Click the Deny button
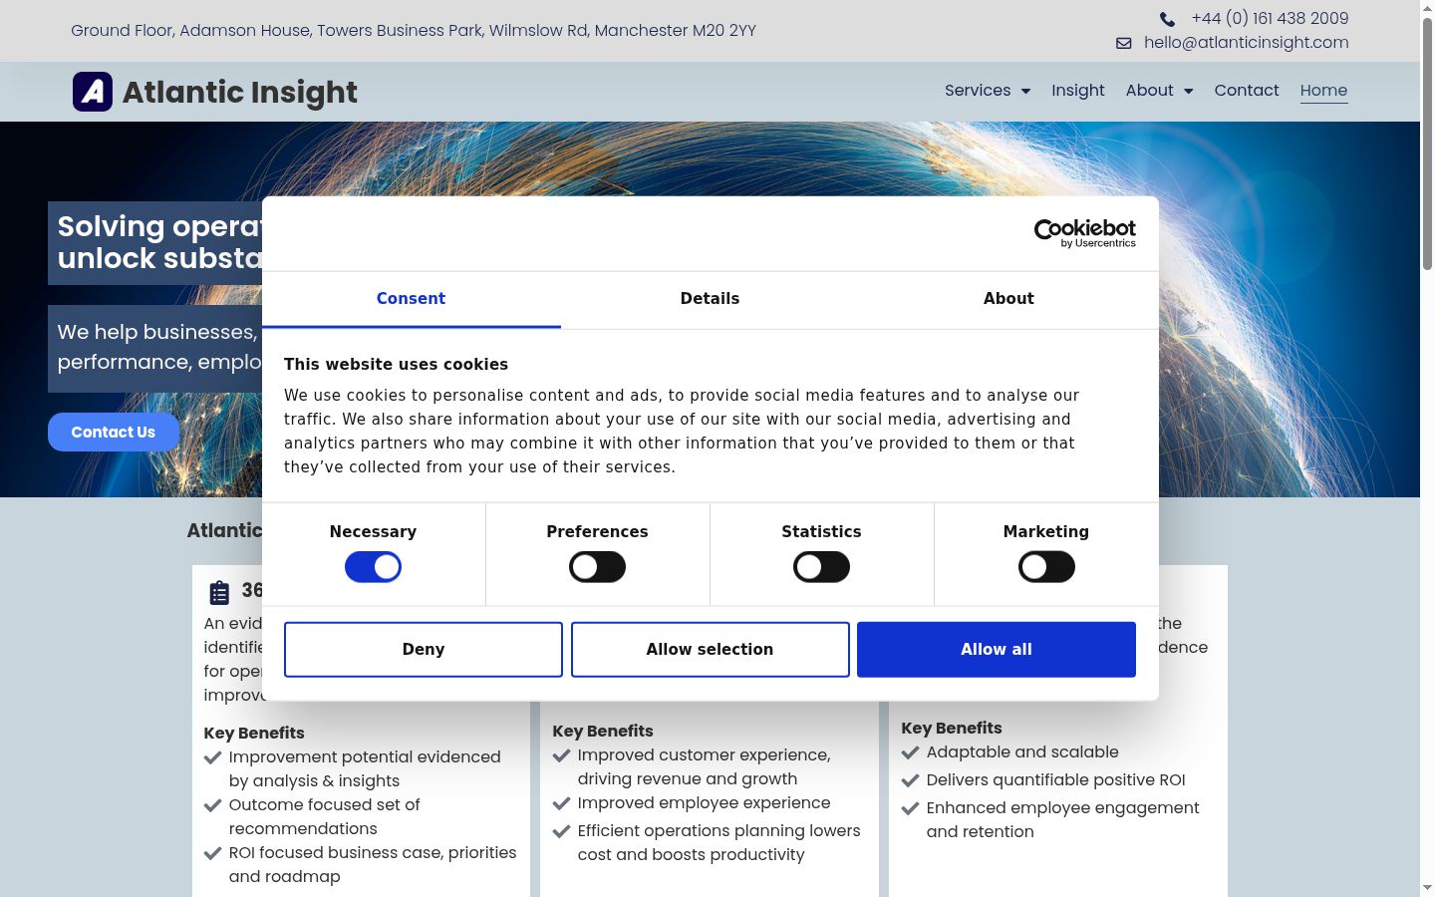1435x897 pixels. pos(424,650)
